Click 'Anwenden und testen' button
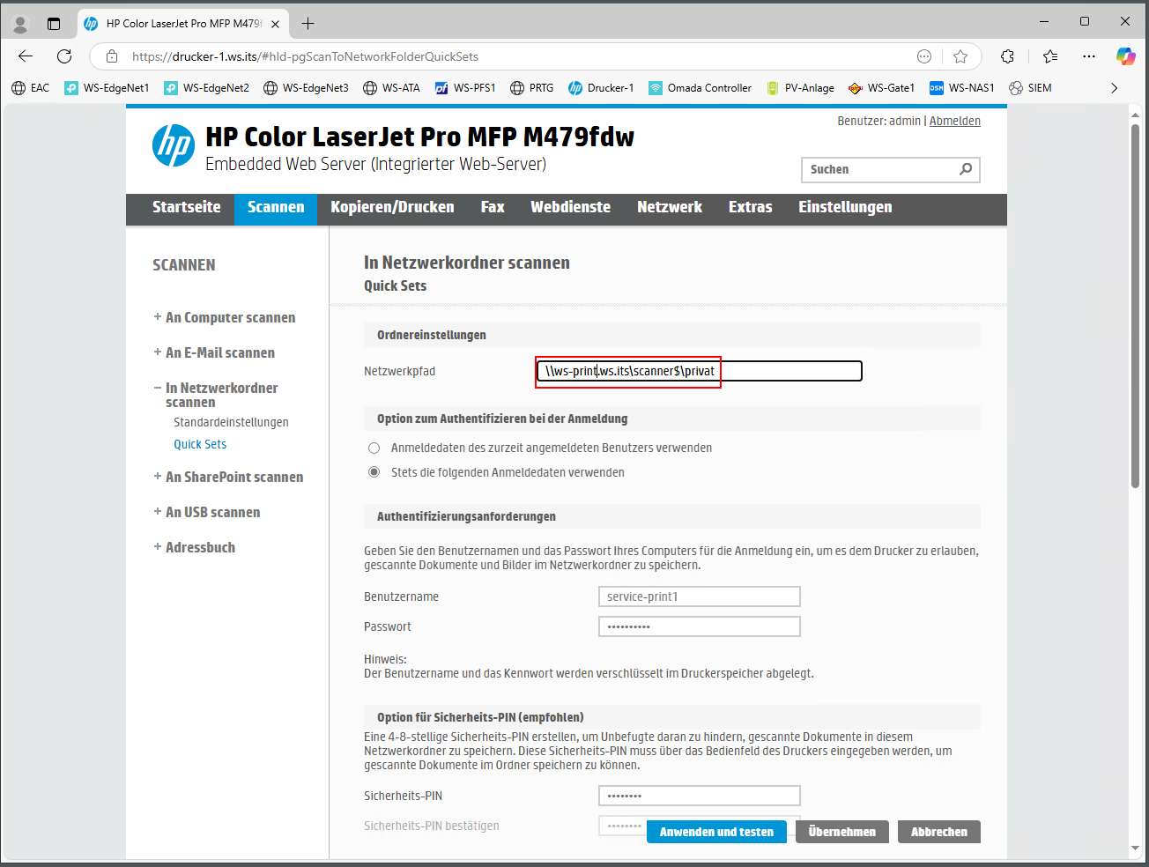 (716, 832)
